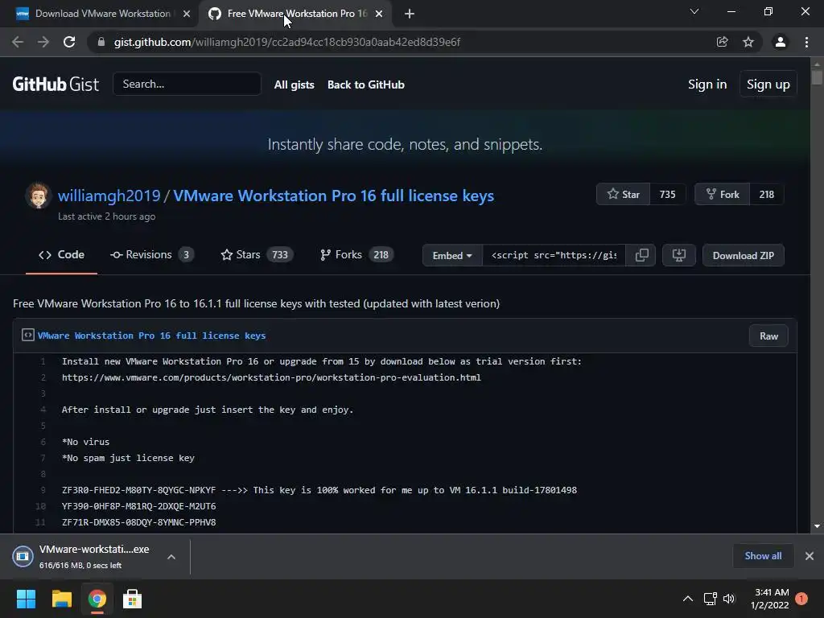The width and height of the screenshot is (824, 618).
Task: Close the downloads bar
Action: click(810, 556)
